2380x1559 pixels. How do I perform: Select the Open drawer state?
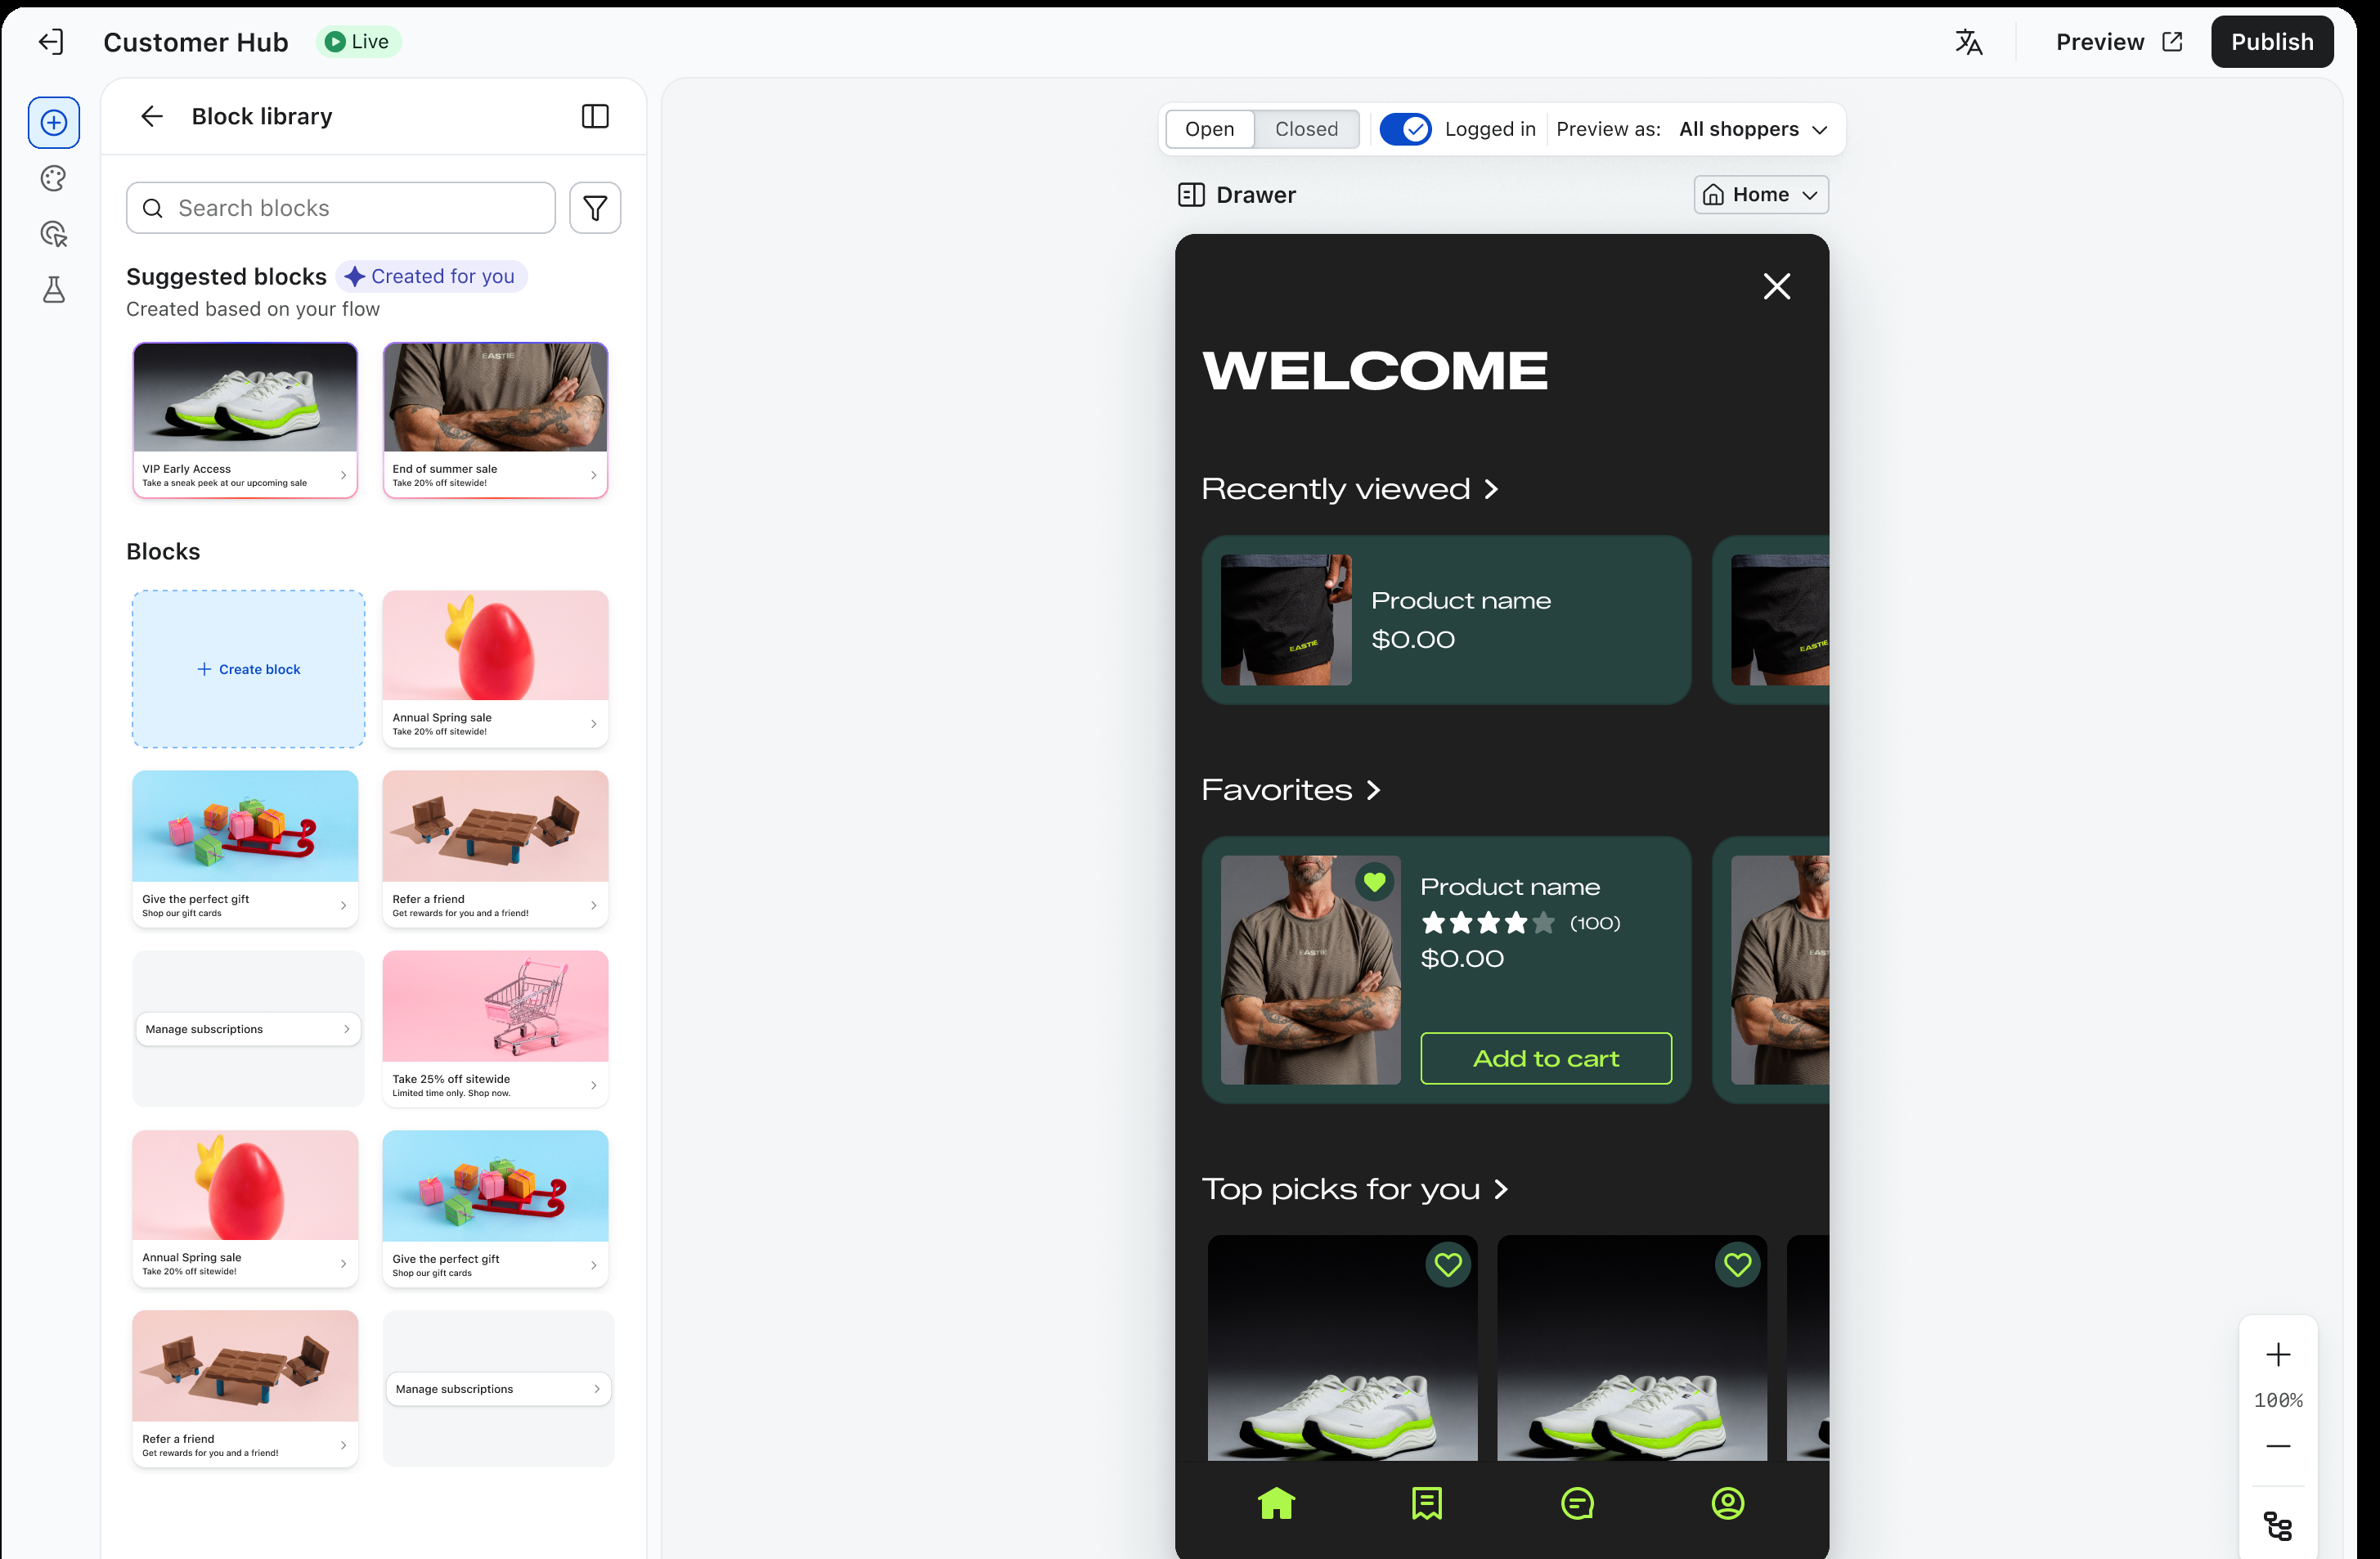[1210, 129]
